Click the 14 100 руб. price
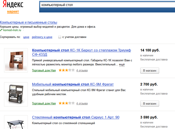The height and width of the screenshot is (129, 175). 150,50
